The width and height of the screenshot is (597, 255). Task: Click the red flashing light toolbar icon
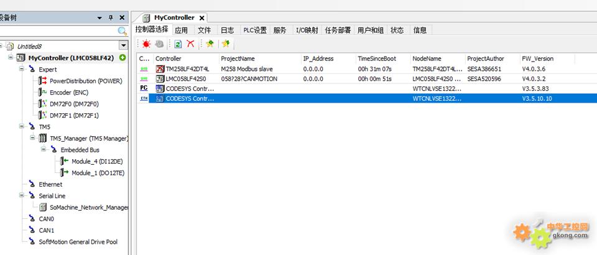(146, 44)
